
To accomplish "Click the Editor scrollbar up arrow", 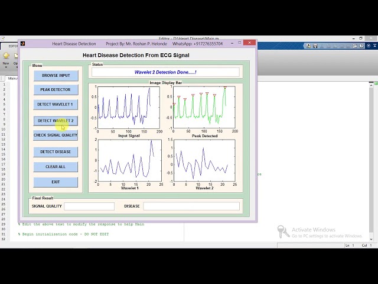I will coord(371,85).
